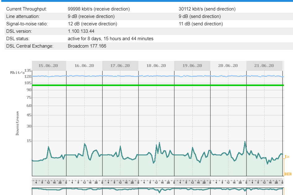This screenshot has height=195, width=293.
Task: Click the Mbit/s axis unit label
Action: (17, 73)
